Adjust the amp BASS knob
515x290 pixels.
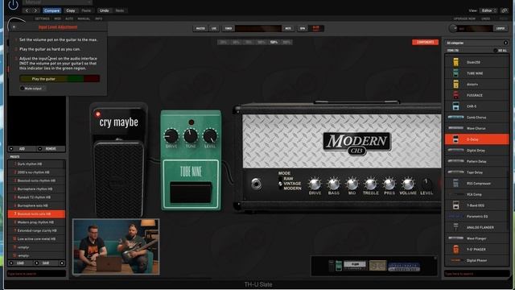click(x=333, y=184)
